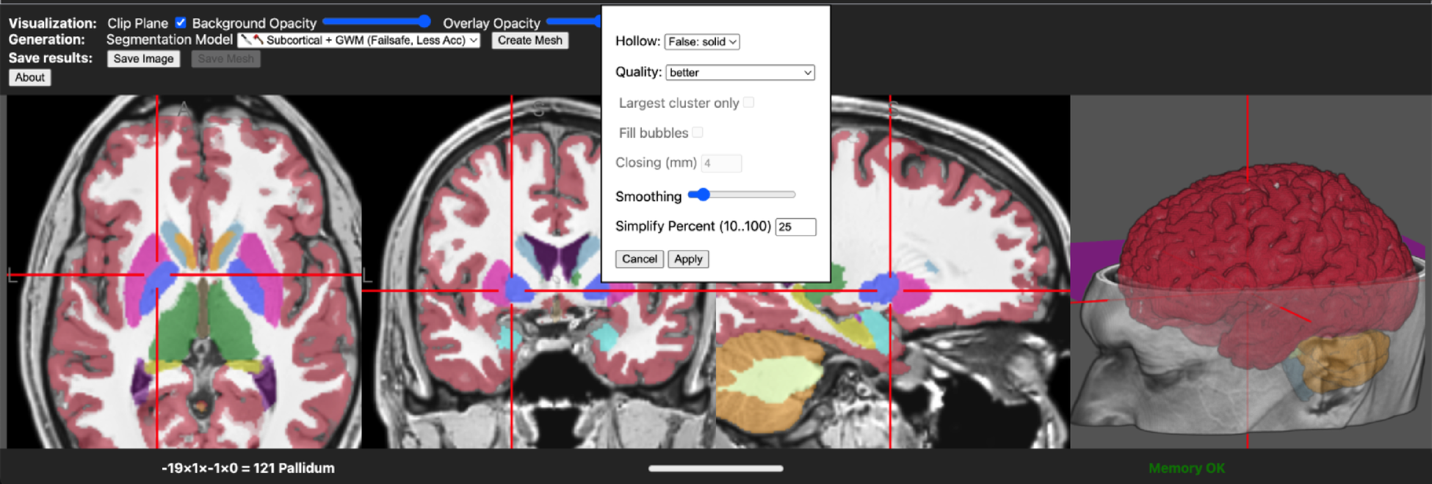The height and width of the screenshot is (484, 1432).
Task: Adjust the Overlay Opacity slider
Action: pyautogui.click(x=574, y=22)
